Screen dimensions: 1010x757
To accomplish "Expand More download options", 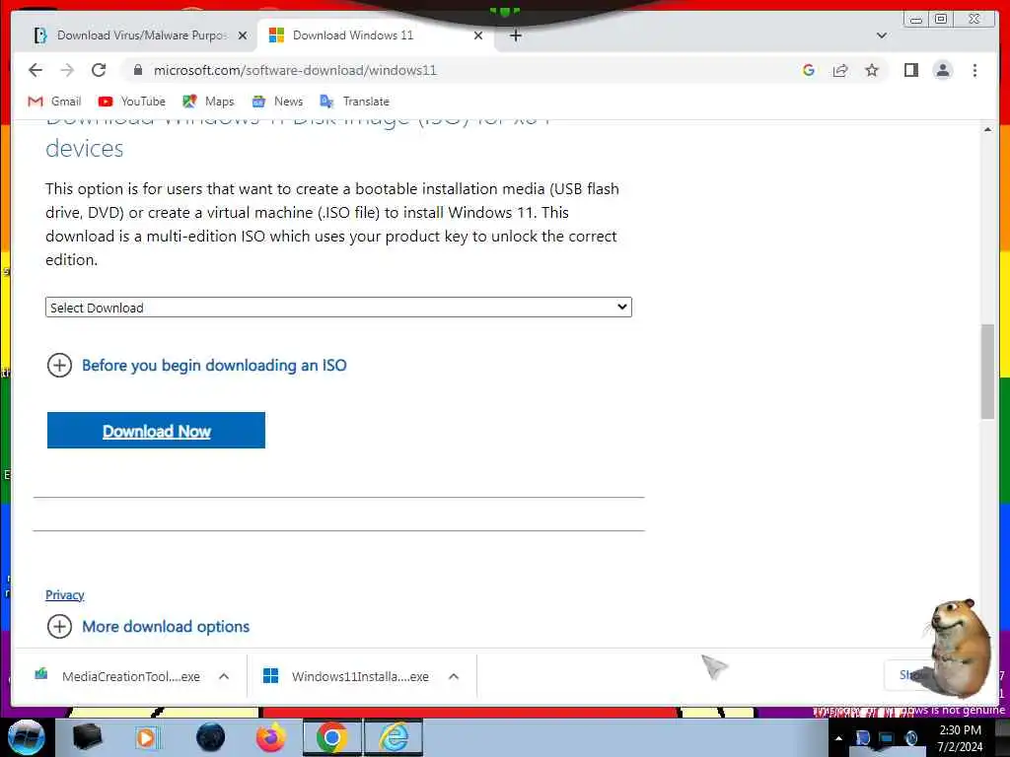I will coord(148,626).
